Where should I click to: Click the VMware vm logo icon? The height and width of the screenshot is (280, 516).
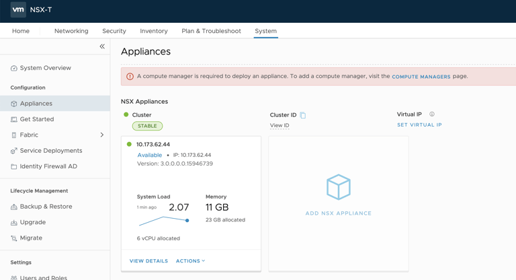18,10
